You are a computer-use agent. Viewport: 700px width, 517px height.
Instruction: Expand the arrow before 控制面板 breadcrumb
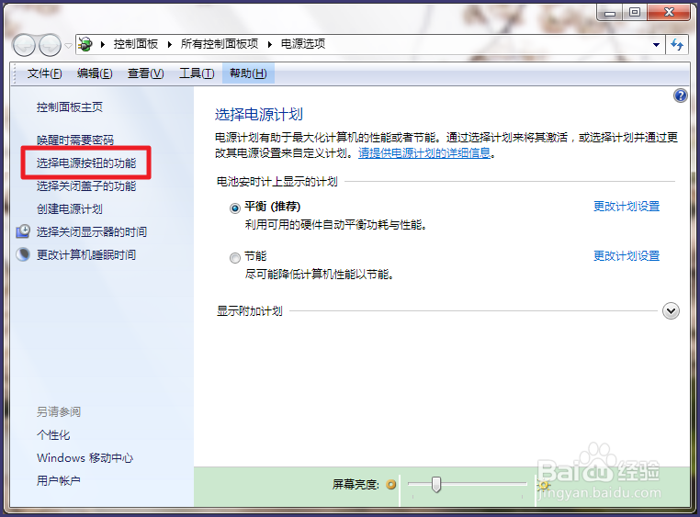(103, 44)
